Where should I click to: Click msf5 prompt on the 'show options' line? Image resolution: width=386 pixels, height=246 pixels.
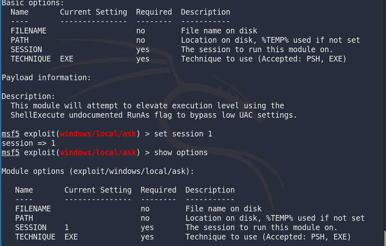click(x=11, y=152)
